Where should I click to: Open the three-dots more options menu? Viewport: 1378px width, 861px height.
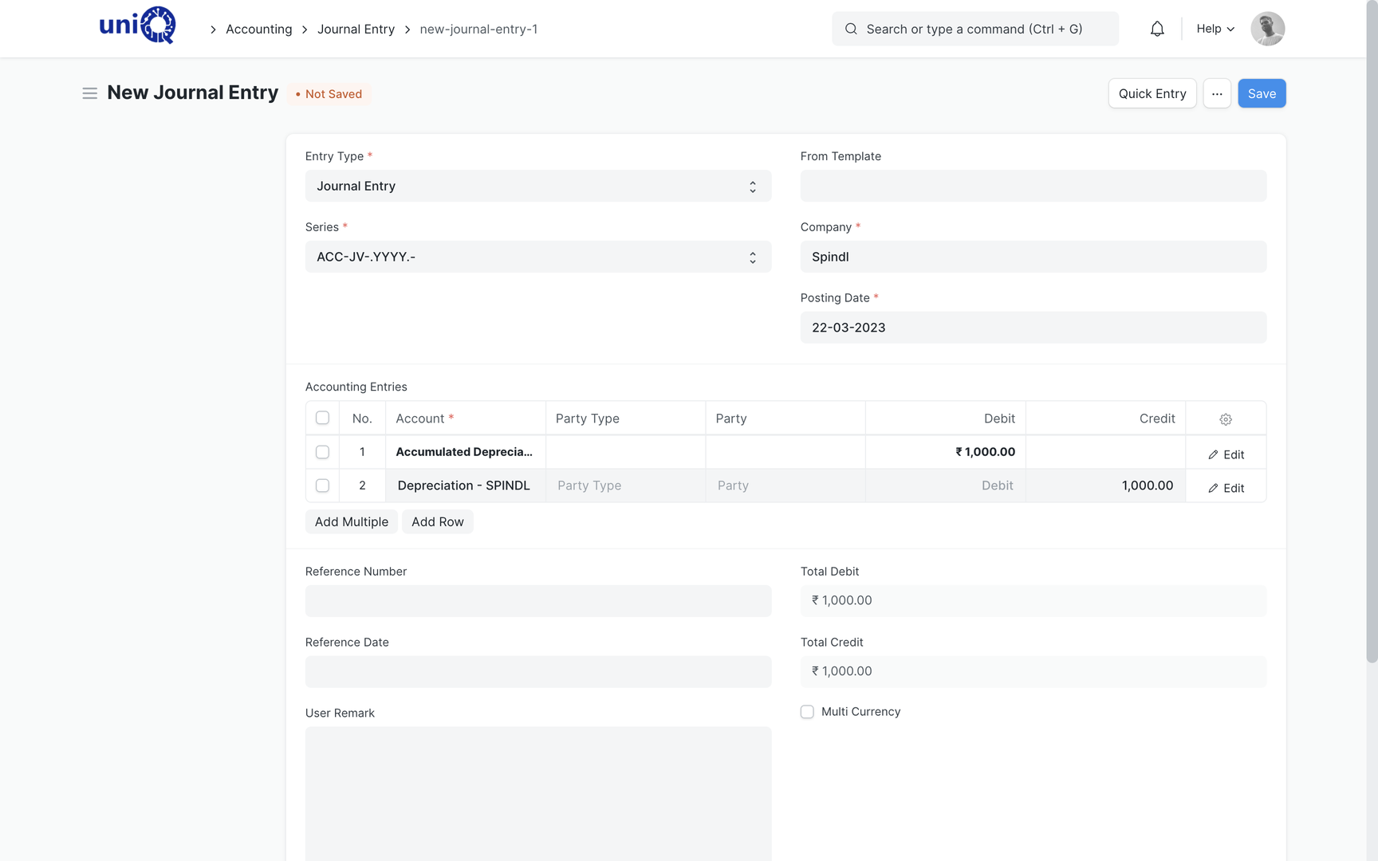1217,93
